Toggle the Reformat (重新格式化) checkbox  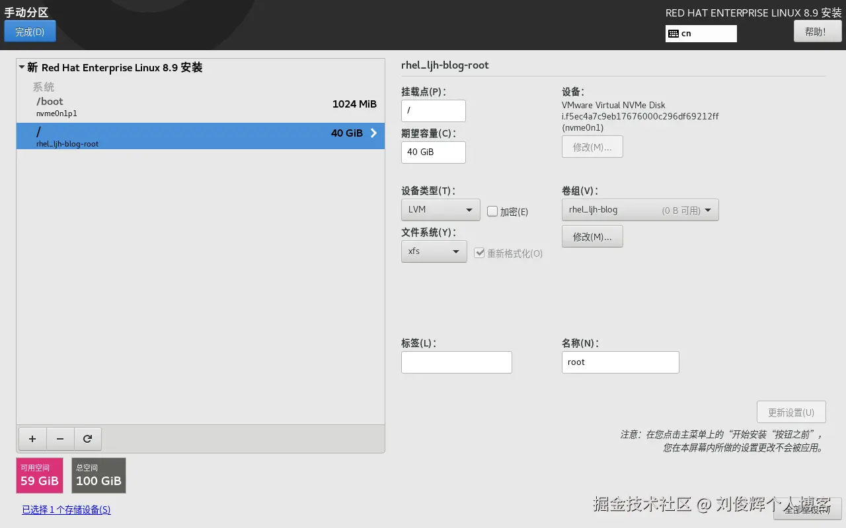480,253
